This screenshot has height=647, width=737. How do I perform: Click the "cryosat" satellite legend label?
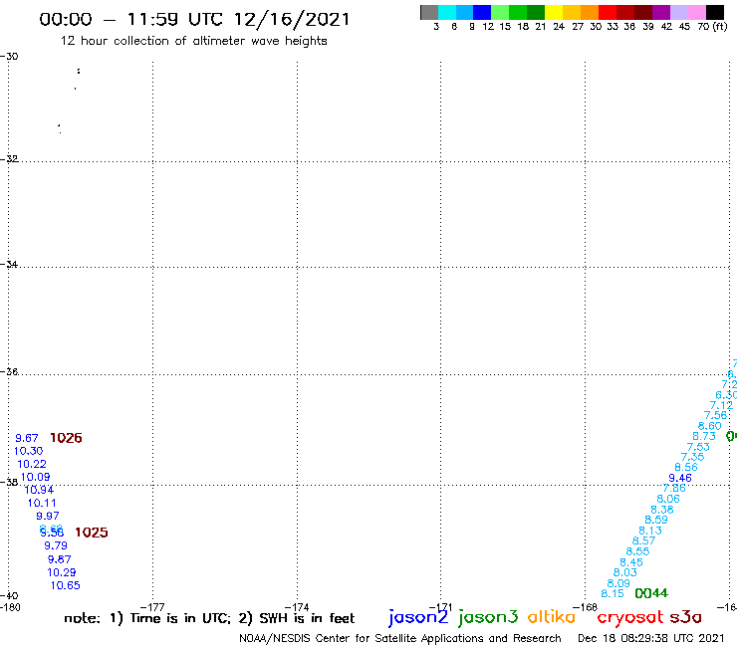[x=630, y=617]
